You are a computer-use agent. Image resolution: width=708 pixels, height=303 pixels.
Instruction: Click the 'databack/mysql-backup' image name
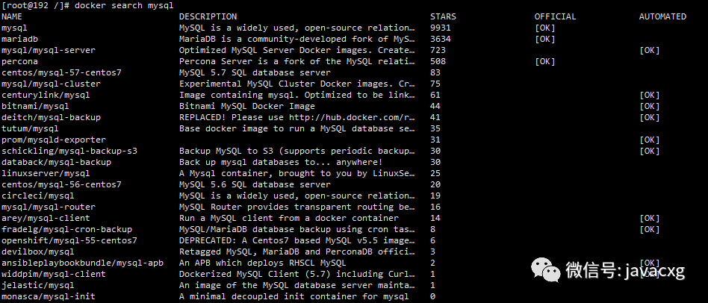point(56,162)
